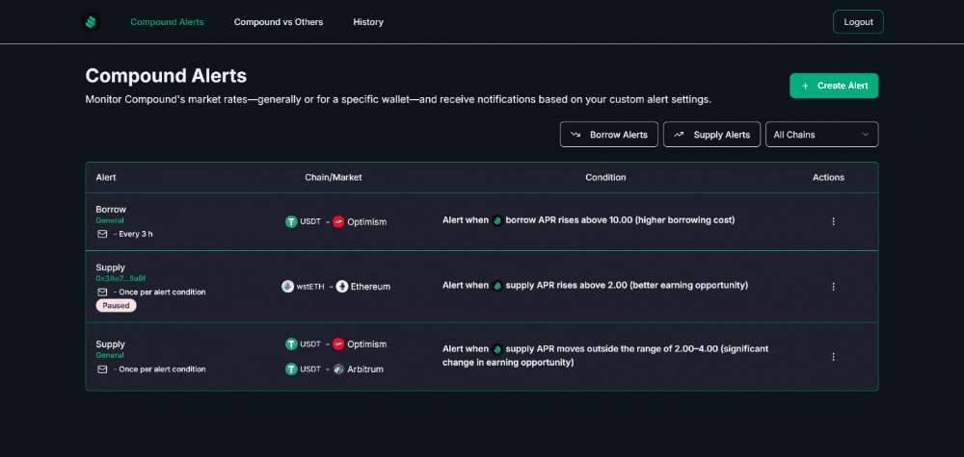The height and width of the screenshot is (457, 964).
Task: Click 'Once per alert condition' in Paused row
Action: [x=162, y=292]
